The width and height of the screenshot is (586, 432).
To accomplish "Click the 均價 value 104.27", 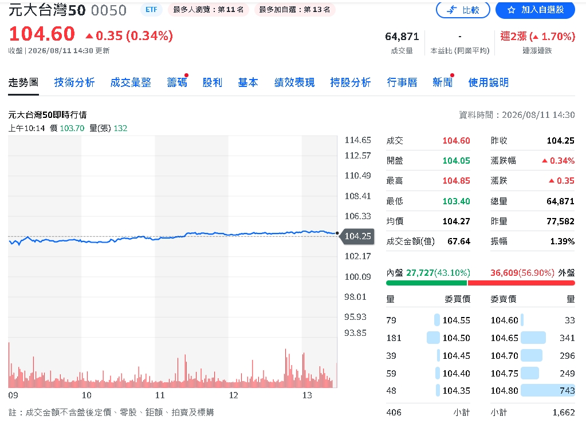I will 457,221.
